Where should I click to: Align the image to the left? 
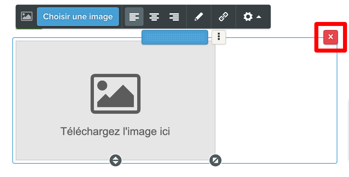tap(134, 17)
